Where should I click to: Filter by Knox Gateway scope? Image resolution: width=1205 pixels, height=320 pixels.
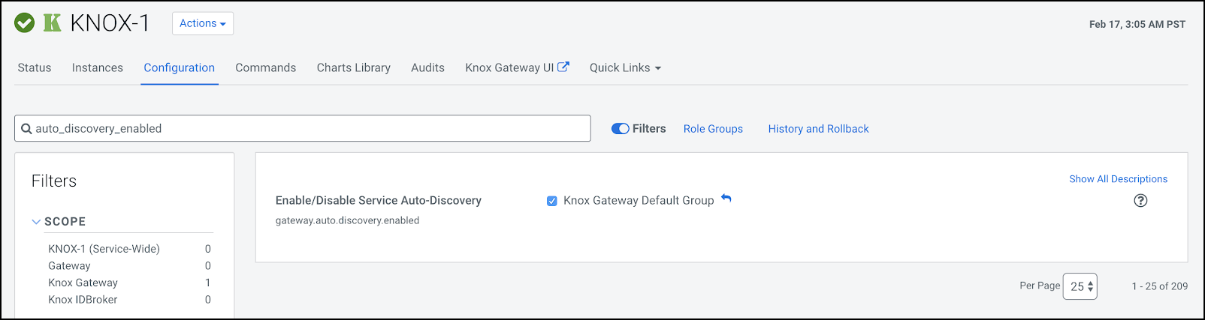pyautogui.click(x=83, y=283)
